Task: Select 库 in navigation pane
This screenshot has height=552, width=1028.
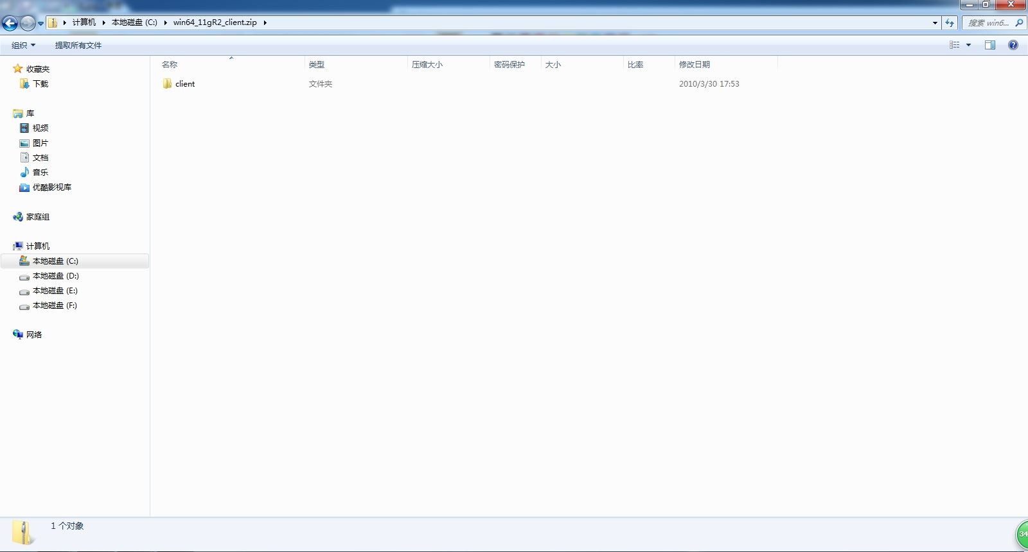Action: point(30,113)
